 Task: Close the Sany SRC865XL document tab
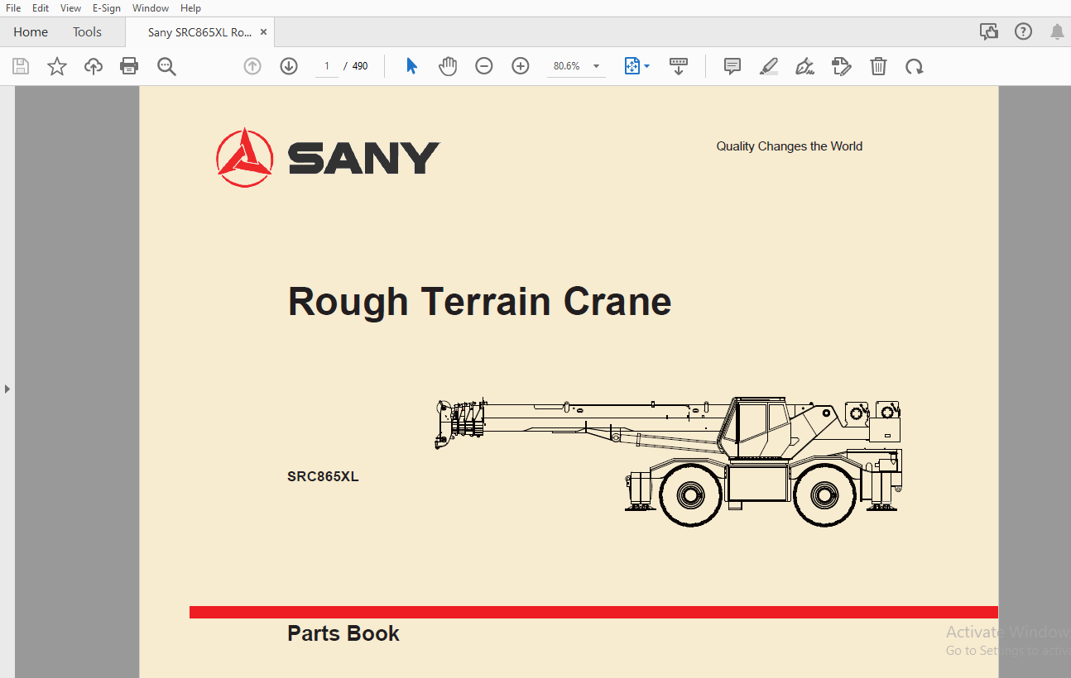pyautogui.click(x=263, y=32)
